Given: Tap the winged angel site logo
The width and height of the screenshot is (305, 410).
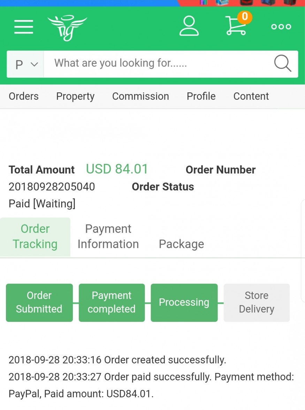Looking at the screenshot, I should coord(67,28).
